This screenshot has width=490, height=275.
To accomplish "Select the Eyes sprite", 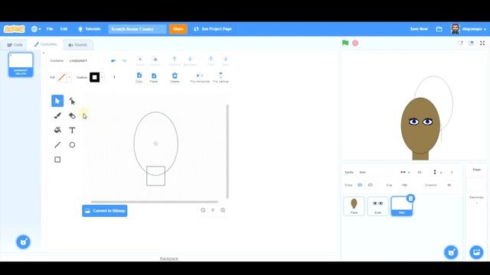I will tap(377, 206).
